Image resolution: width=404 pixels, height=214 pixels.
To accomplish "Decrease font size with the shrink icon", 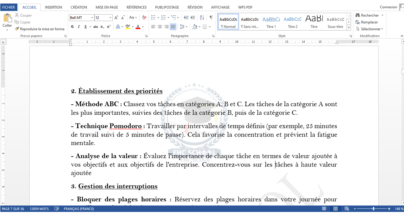I will (123, 18).
